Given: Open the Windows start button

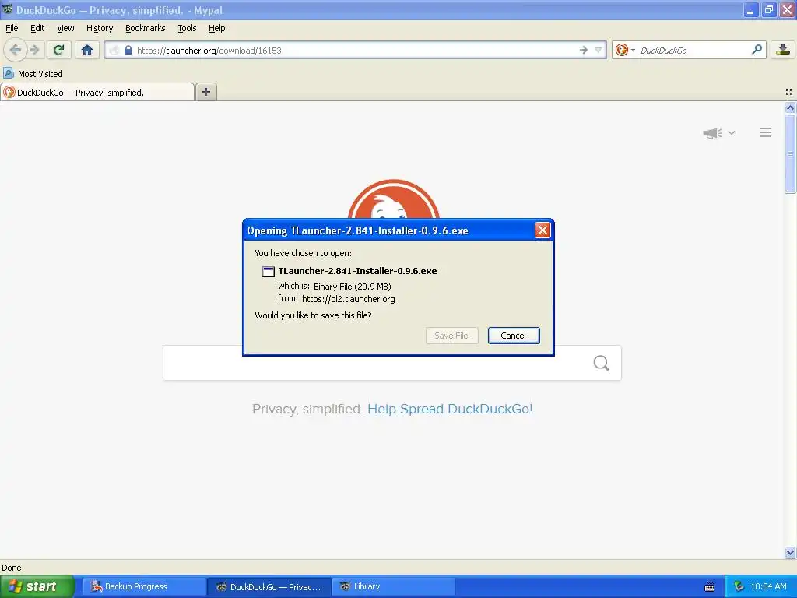Looking at the screenshot, I should 37,586.
